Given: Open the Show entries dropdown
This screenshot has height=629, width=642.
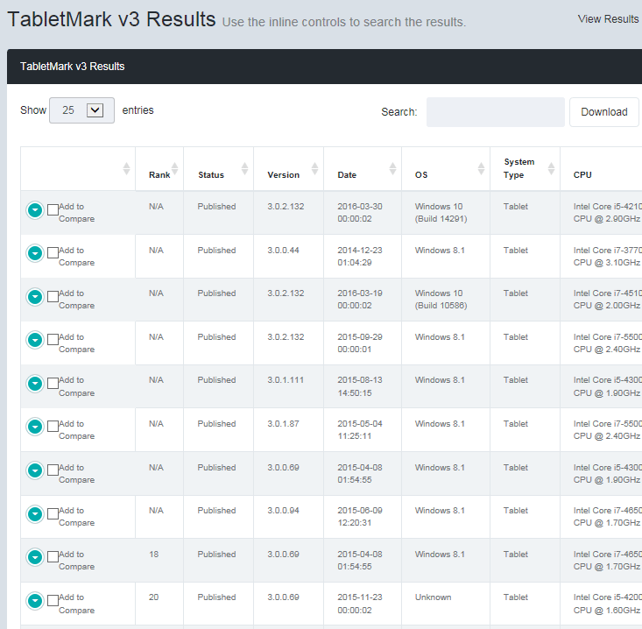Looking at the screenshot, I should click(x=81, y=110).
